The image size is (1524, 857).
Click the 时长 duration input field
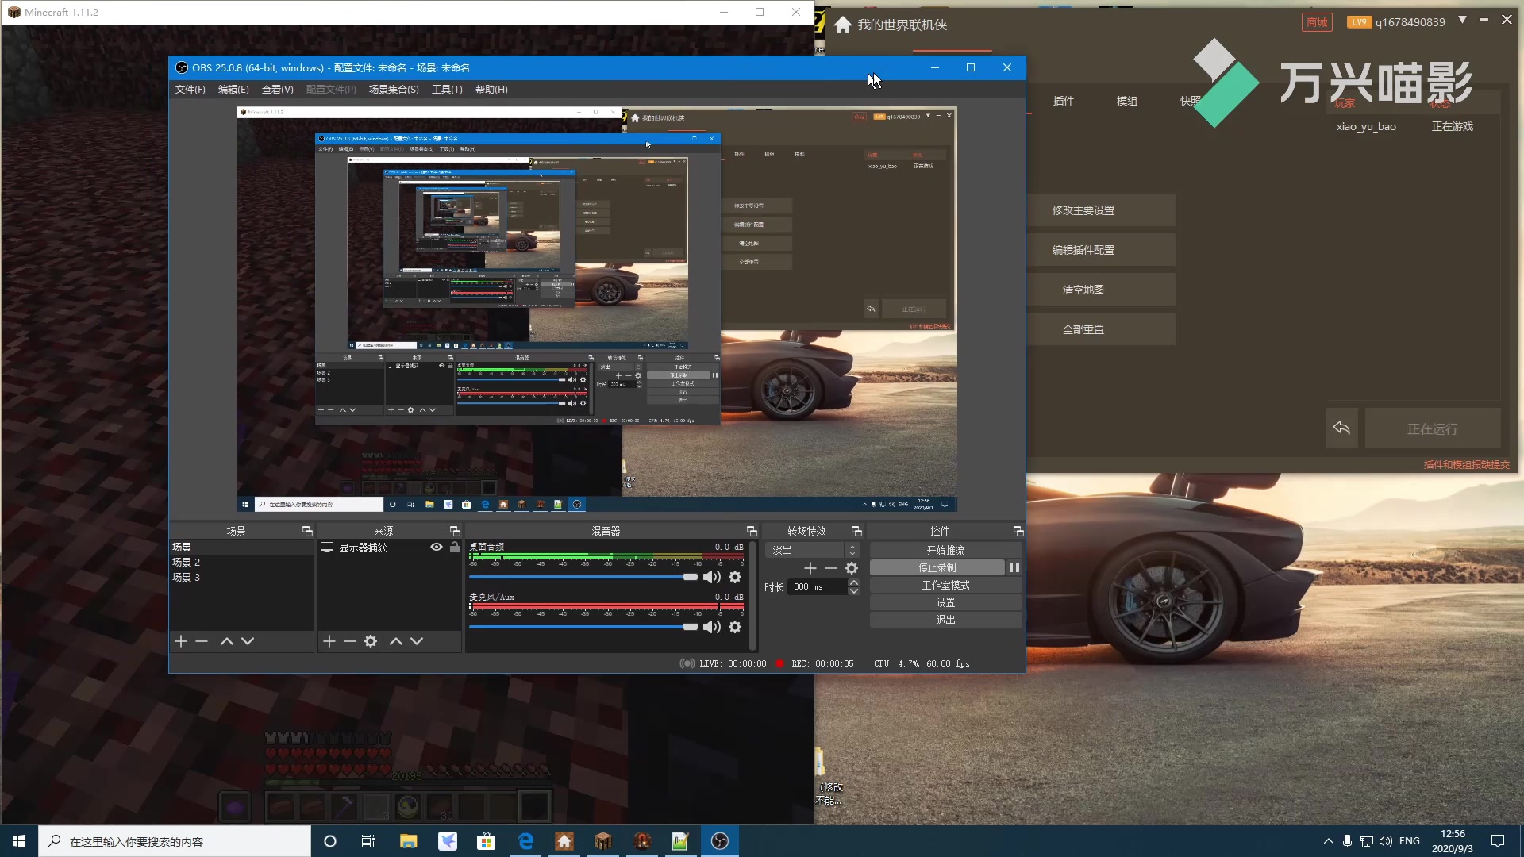coord(818,587)
